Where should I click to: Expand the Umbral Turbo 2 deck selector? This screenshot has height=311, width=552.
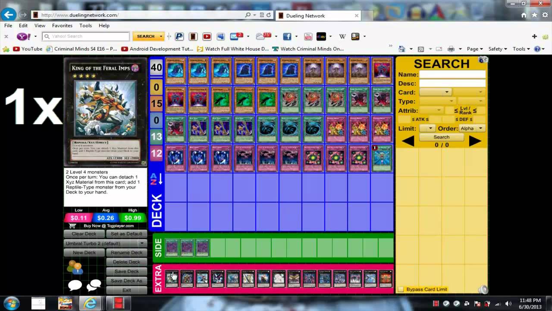pyautogui.click(x=142, y=243)
